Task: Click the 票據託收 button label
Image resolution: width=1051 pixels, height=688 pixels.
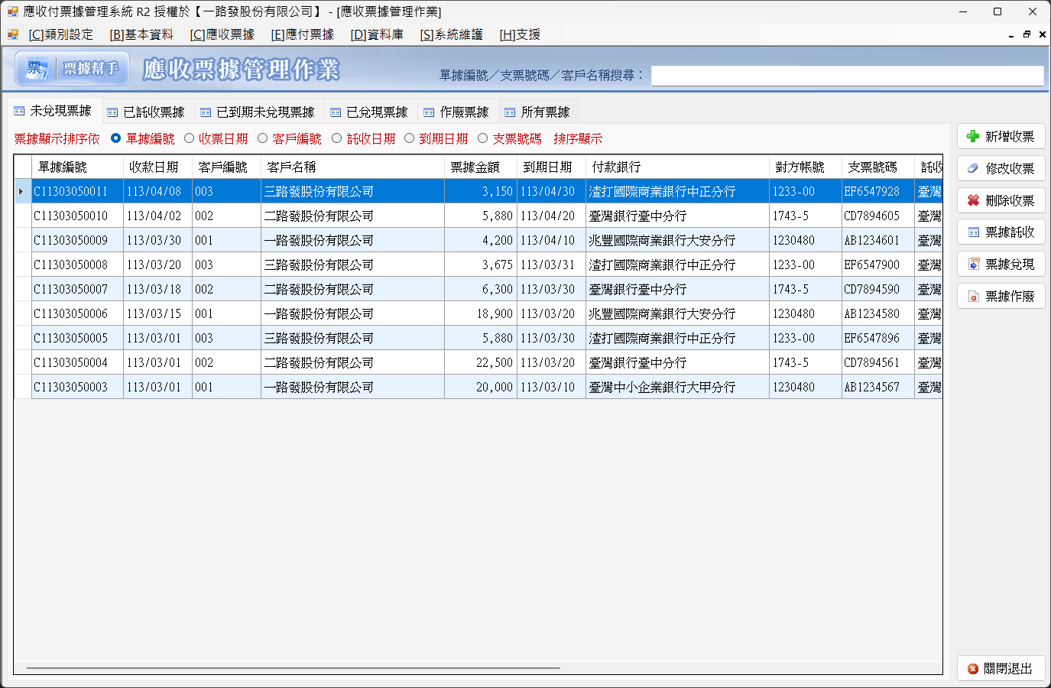Action: 1010,232
